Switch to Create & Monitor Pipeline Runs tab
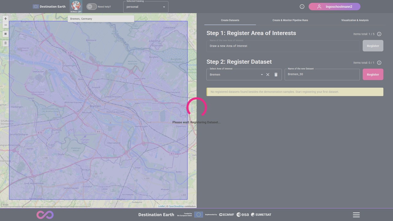 (290, 20)
